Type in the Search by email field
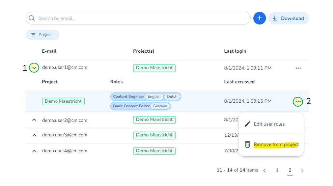 (x=142, y=18)
